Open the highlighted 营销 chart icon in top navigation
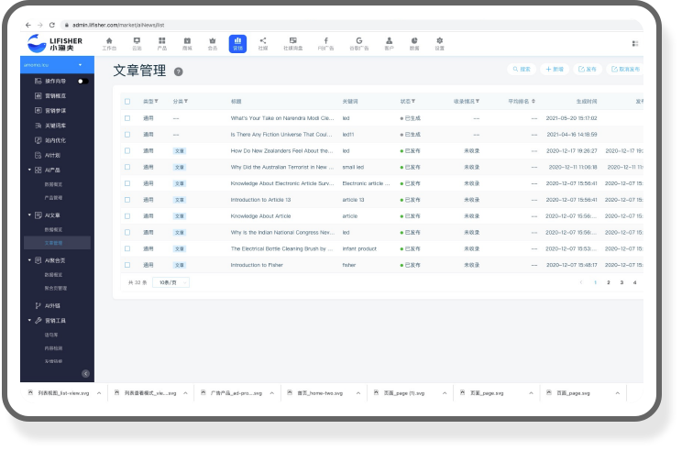The height and width of the screenshot is (451, 682). 237,43
